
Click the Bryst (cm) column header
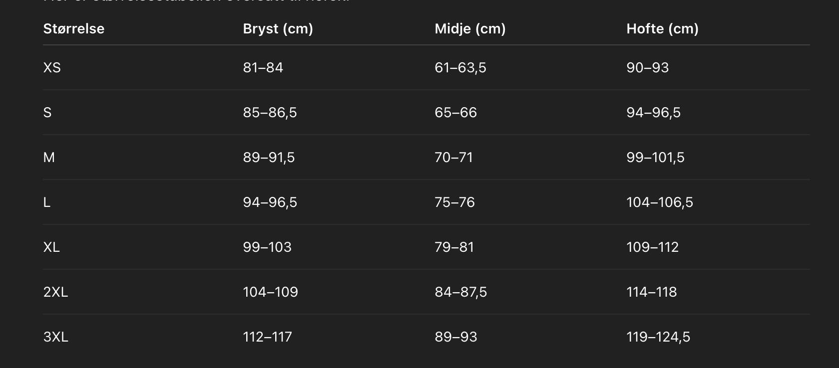tap(278, 29)
